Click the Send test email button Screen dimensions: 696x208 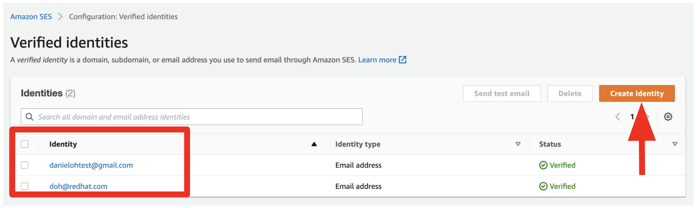(502, 94)
